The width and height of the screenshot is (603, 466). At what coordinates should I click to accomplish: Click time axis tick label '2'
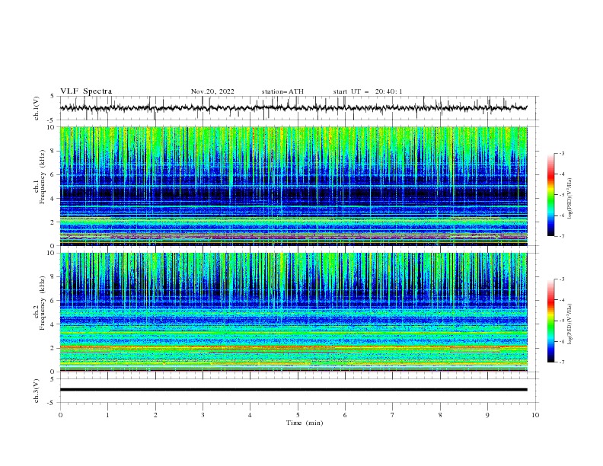coord(155,415)
